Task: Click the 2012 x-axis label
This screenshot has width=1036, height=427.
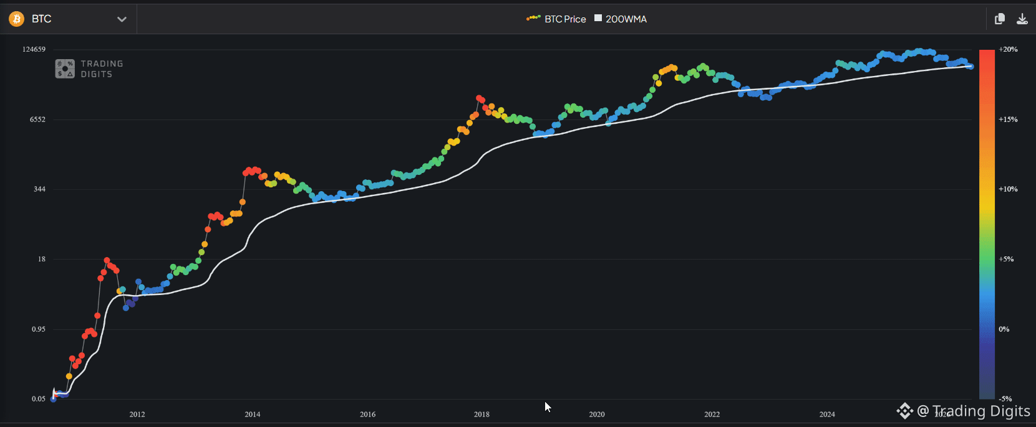Action: tap(137, 415)
